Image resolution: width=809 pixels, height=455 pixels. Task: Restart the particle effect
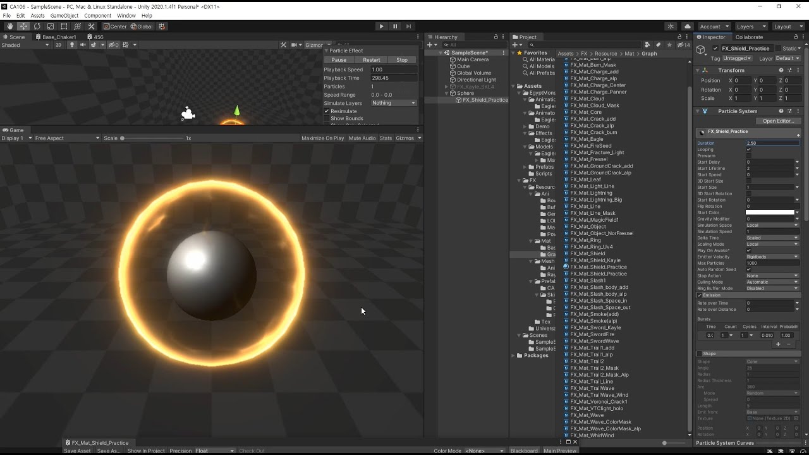pos(372,60)
